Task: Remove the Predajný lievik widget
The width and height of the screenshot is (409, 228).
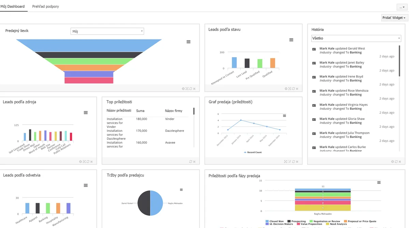Action: pyautogui.click(x=194, y=89)
